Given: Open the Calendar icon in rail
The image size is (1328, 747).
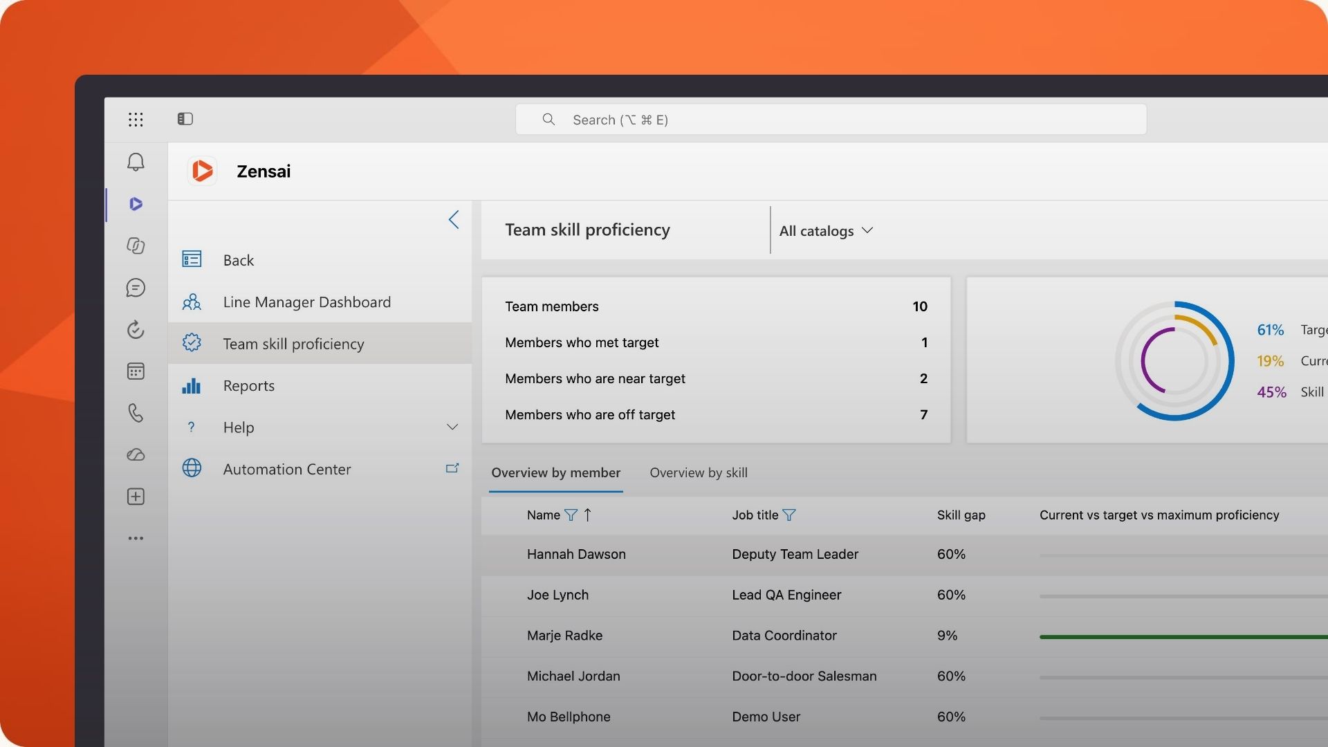Looking at the screenshot, I should click(136, 371).
